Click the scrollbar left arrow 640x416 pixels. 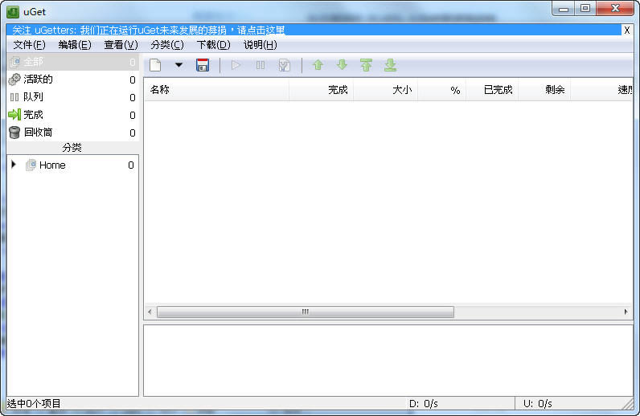(x=150, y=312)
